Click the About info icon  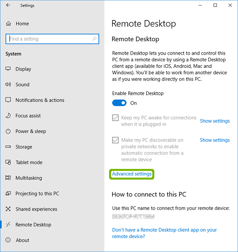point(8,240)
